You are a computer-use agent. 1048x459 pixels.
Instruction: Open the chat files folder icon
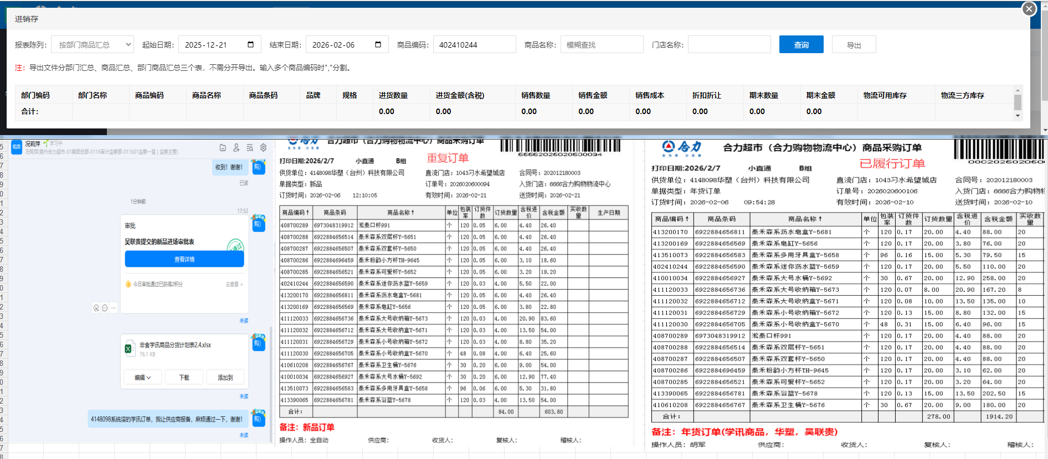coord(223,148)
